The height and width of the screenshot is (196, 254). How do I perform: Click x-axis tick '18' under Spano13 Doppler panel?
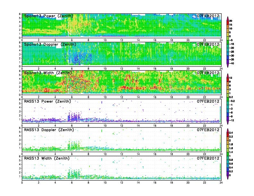coord(171,69)
